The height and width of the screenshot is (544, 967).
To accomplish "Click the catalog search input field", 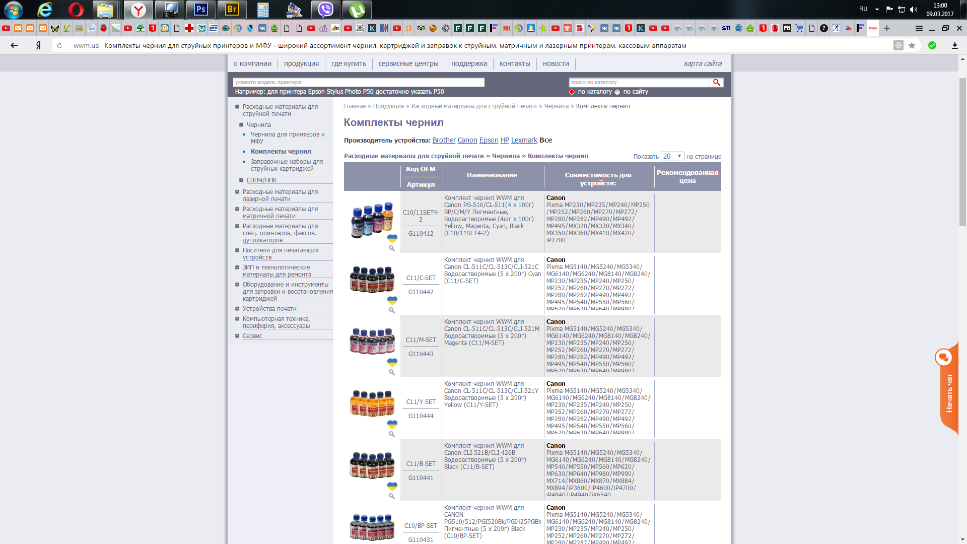I will click(639, 82).
